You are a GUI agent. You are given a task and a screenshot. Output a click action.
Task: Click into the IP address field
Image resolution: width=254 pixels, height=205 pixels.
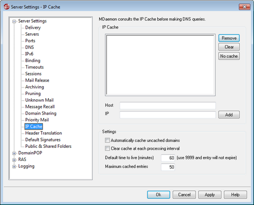coord(168,114)
